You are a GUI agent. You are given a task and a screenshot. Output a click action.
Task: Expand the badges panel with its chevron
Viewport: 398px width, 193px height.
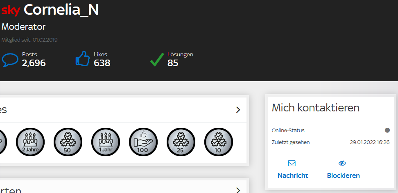238,110
